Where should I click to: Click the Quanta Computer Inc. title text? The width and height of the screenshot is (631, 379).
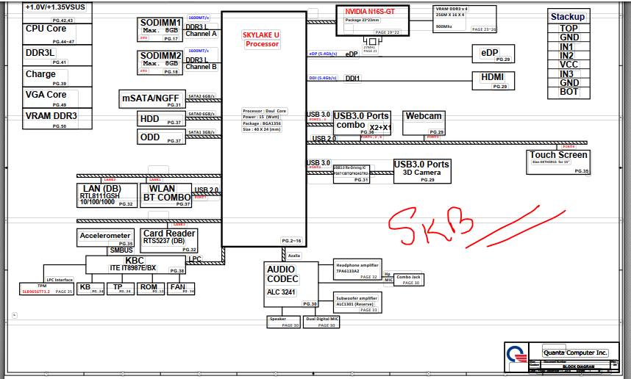[x=575, y=353]
